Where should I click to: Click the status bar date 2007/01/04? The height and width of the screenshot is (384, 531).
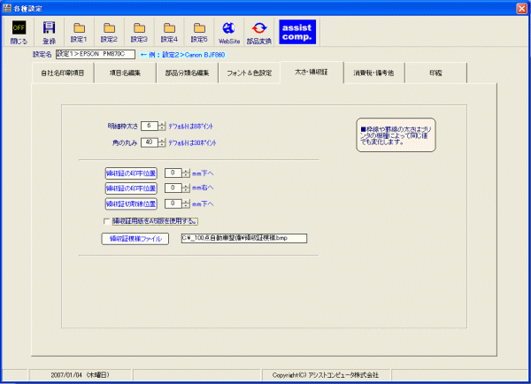pyautogui.click(x=81, y=375)
